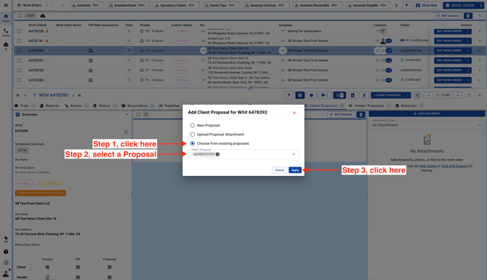Check the checkbox for work order 6479028
This screenshot has height=280, width=487.
click(x=19, y=31)
